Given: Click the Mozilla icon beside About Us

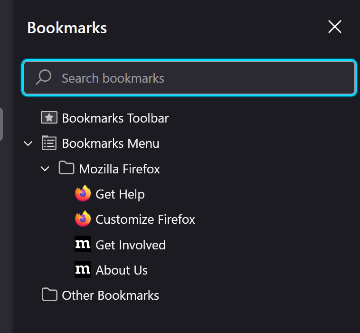Looking at the screenshot, I should [x=83, y=270].
